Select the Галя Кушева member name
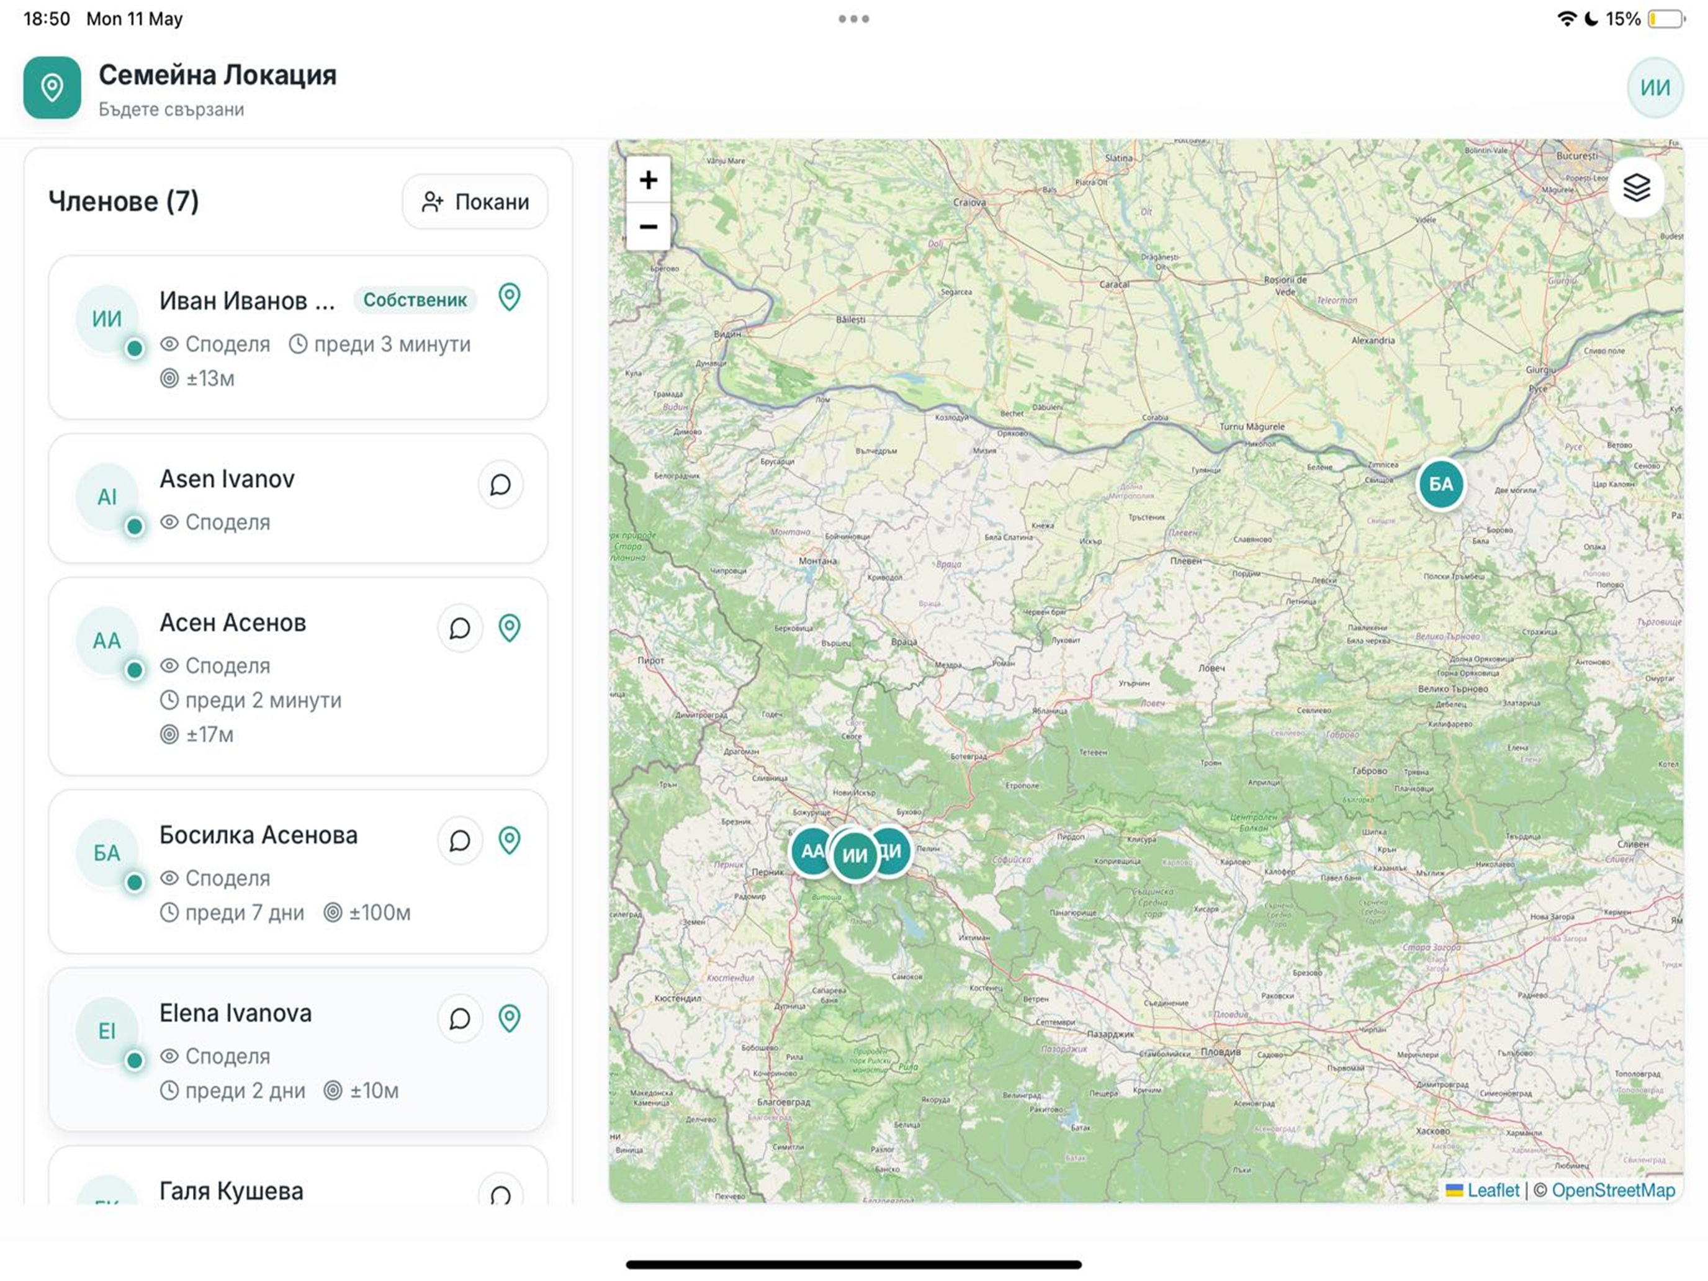The height and width of the screenshot is (1281, 1708). tap(231, 1190)
